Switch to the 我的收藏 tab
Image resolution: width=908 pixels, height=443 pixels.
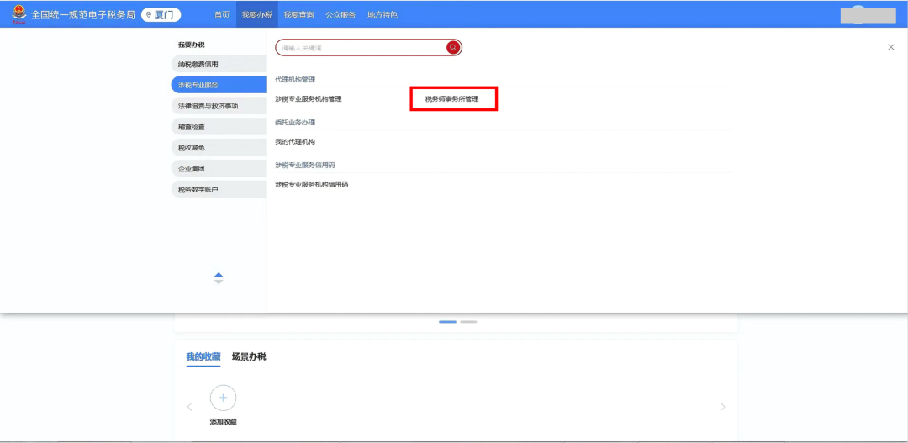tap(203, 356)
